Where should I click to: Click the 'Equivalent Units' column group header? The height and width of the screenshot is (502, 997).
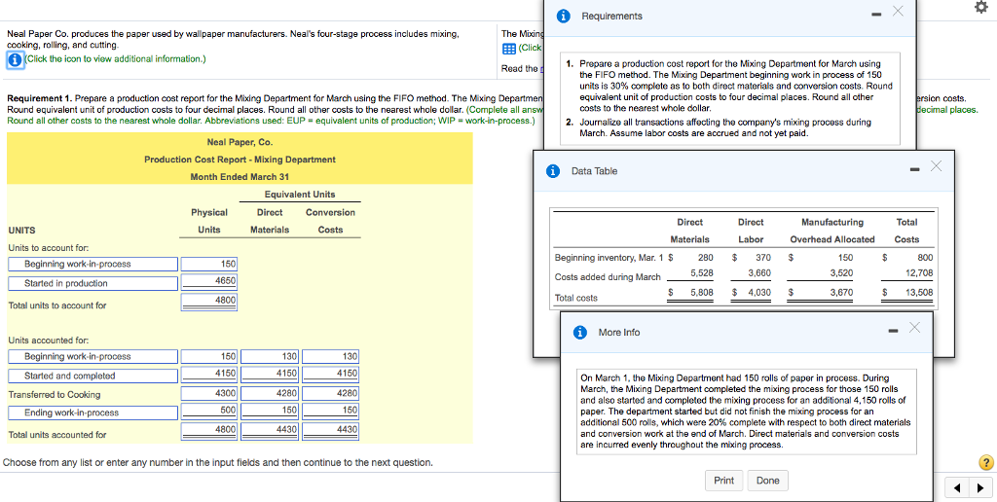click(300, 195)
